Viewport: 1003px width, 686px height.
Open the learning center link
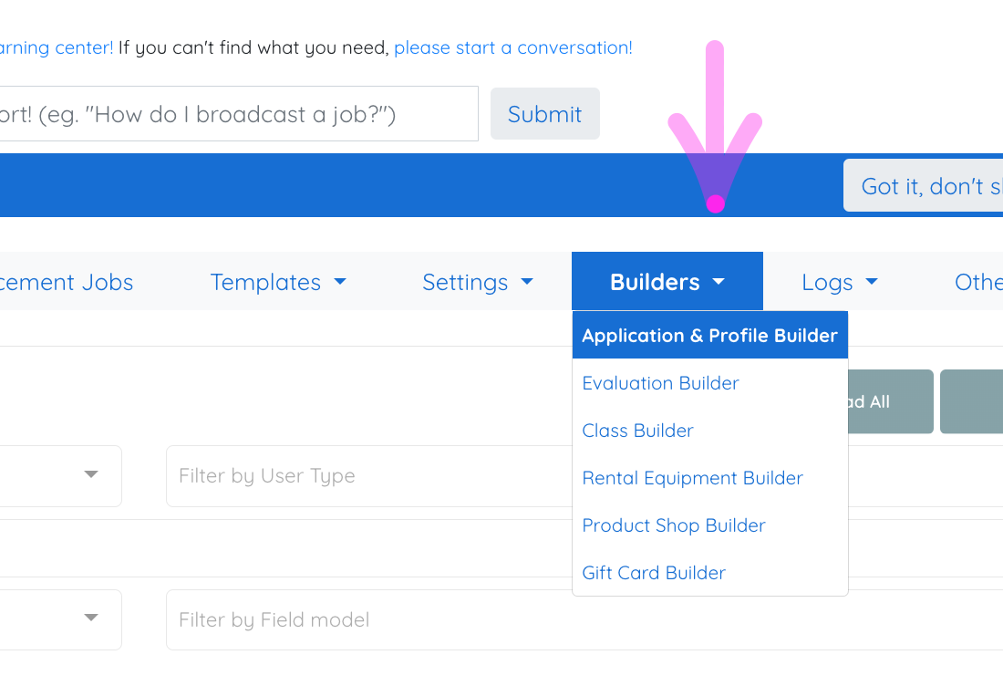coord(57,47)
